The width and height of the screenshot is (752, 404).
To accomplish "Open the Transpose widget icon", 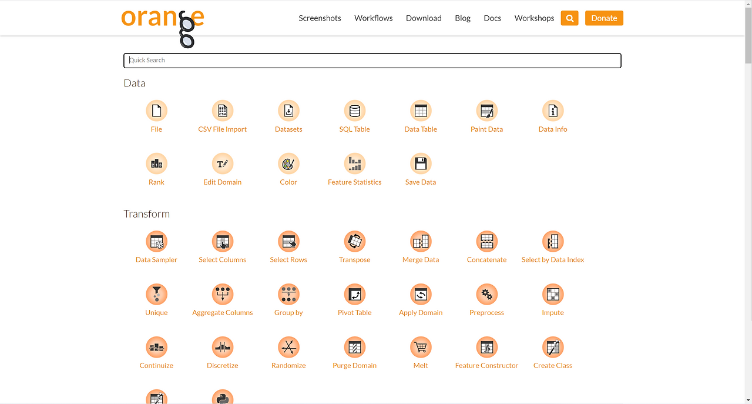I will tap(355, 241).
